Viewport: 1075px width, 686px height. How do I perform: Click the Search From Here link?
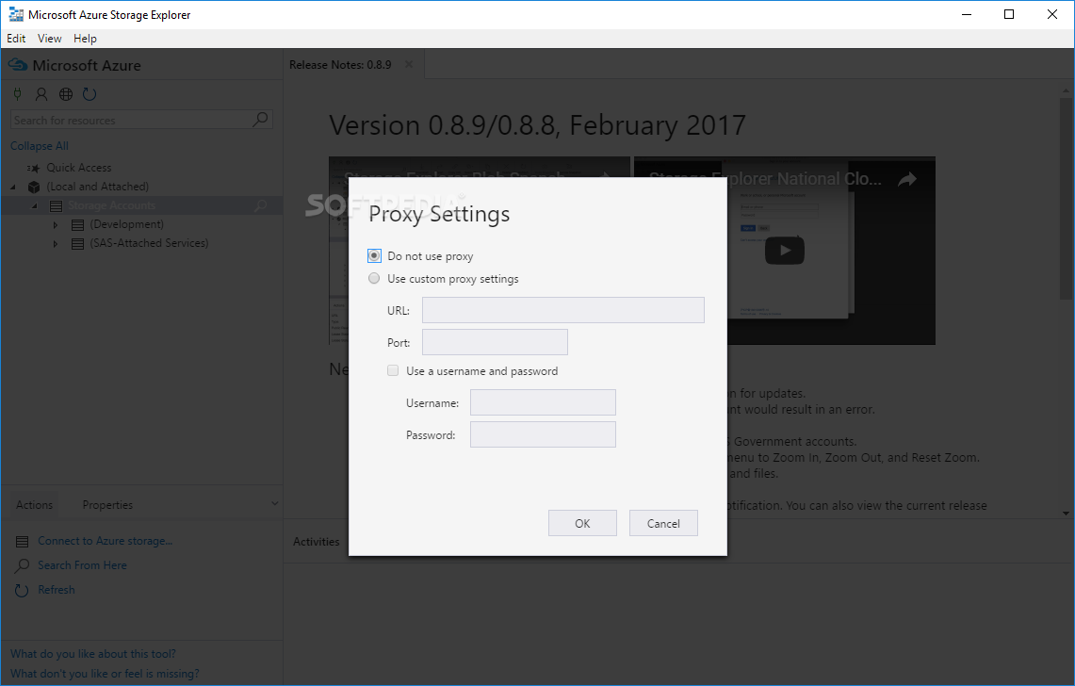pos(82,565)
